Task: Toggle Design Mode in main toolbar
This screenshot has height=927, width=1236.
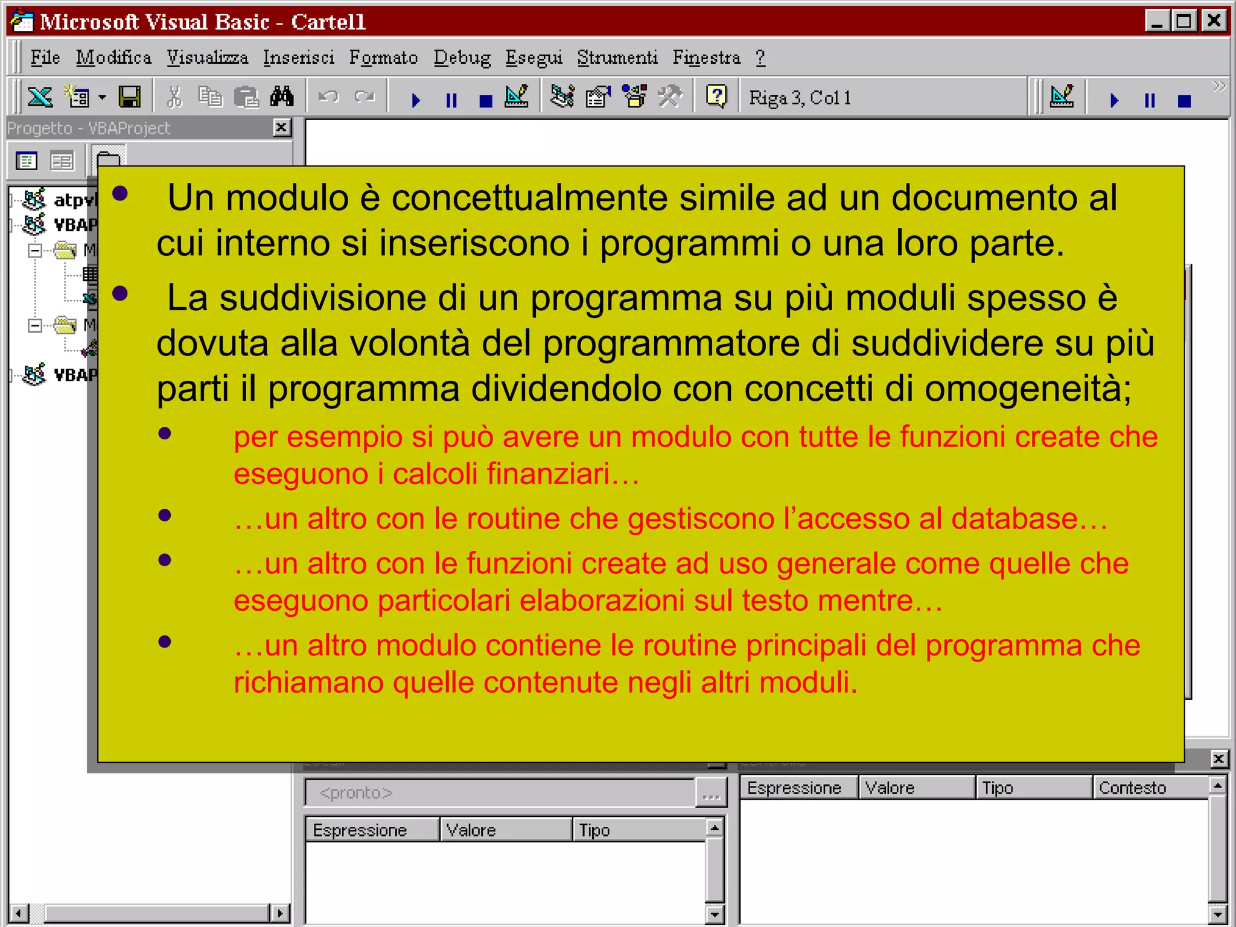Action: click(x=517, y=97)
